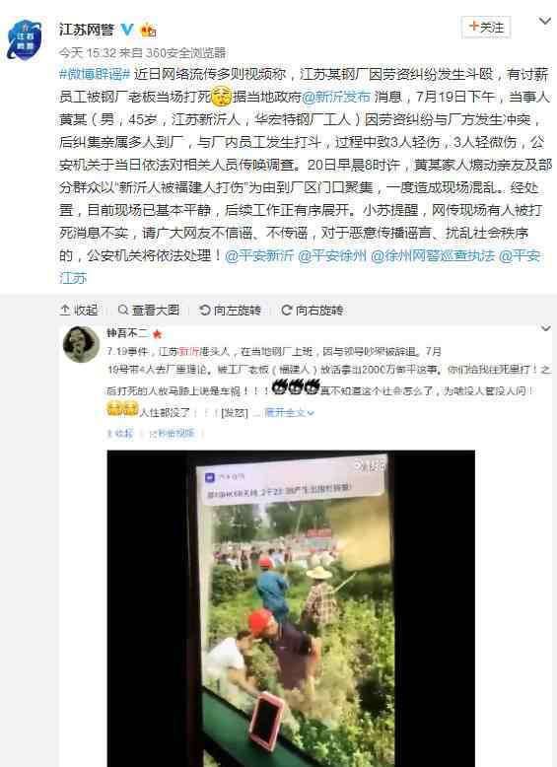Click the video frame thumbnail image
Image resolution: width=557 pixels, height=767 pixels.
291,608
